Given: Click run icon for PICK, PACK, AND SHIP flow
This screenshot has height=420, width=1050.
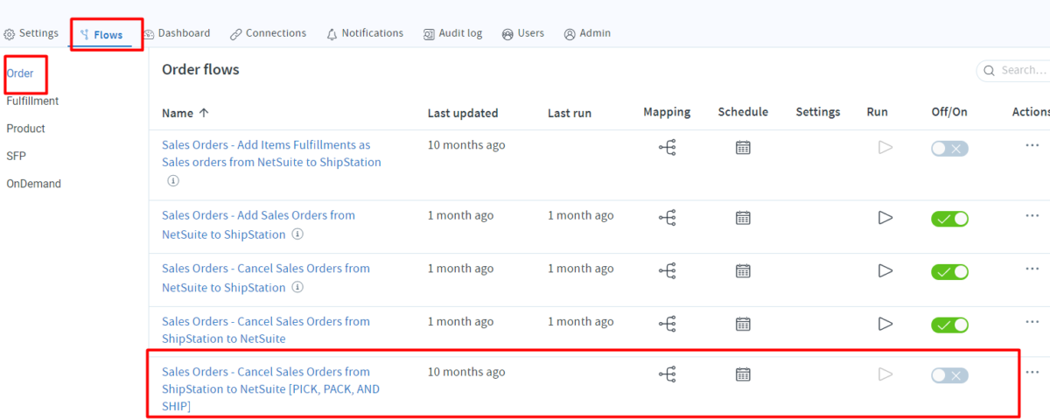Looking at the screenshot, I should tap(885, 374).
